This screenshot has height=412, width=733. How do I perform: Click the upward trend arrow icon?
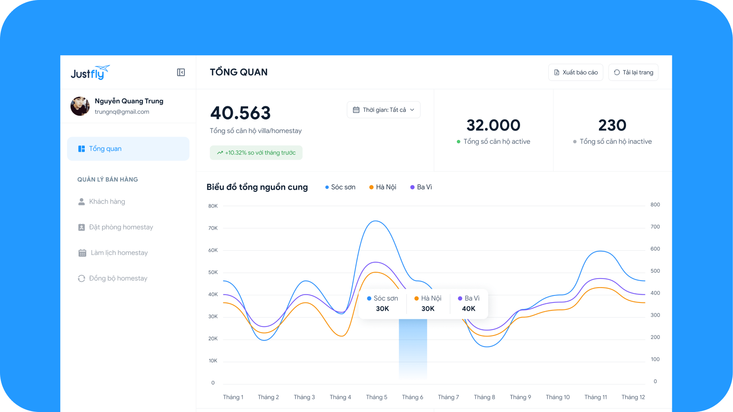coord(220,152)
